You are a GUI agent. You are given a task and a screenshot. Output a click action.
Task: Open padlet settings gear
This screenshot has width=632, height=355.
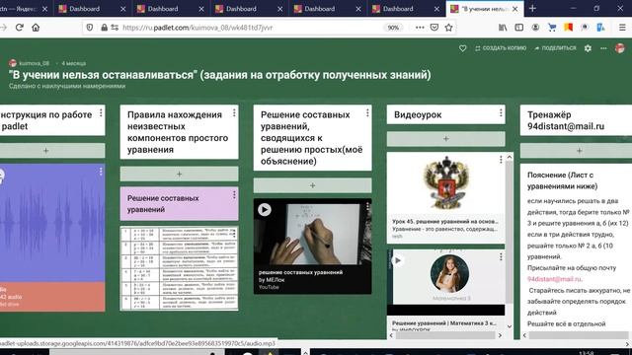coord(588,48)
